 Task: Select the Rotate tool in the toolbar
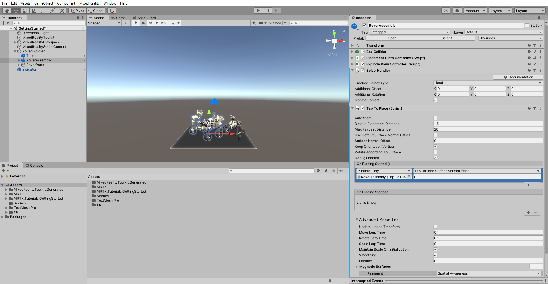25,11
